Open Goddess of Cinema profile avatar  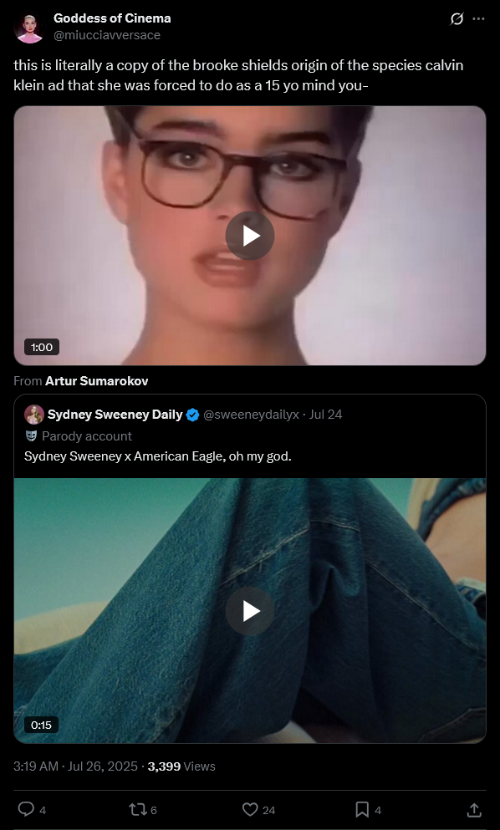click(29, 28)
